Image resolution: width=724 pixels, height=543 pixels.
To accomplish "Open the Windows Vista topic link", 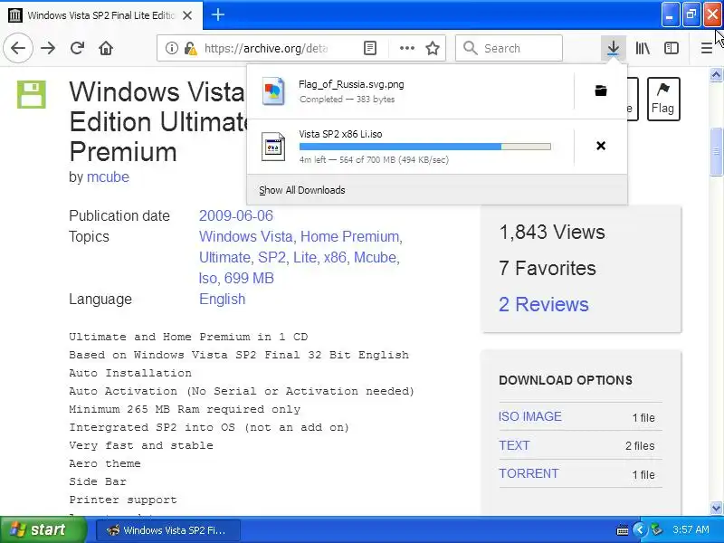I will coord(246,236).
